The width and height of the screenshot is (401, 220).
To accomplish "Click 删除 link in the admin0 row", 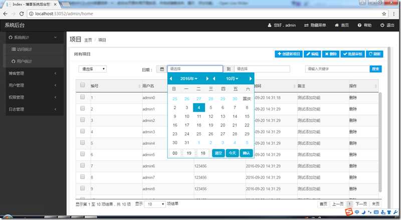I will click(x=353, y=98).
